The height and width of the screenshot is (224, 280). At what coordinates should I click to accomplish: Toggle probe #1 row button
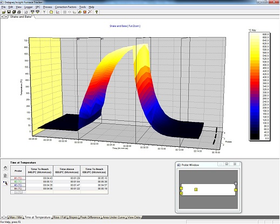(x=18, y=178)
